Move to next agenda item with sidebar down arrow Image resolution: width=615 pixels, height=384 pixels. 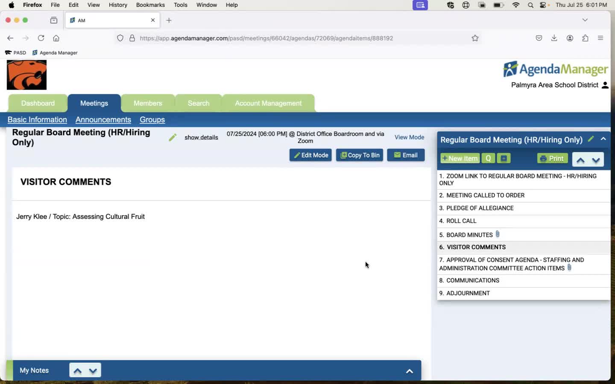[596, 160]
